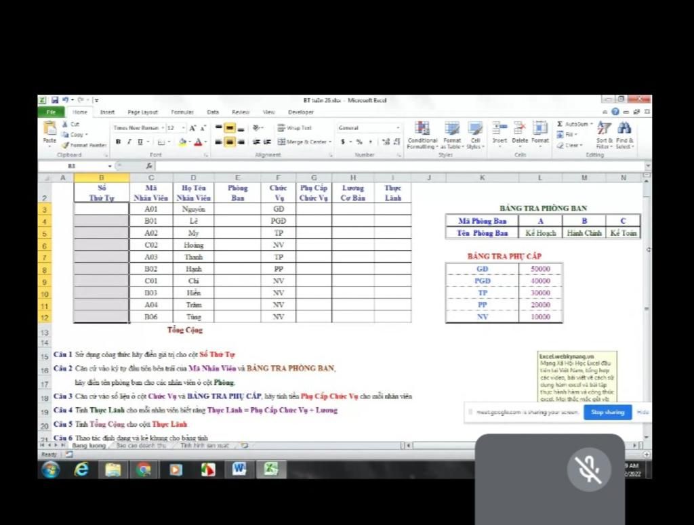The width and height of the screenshot is (694, 525).
Task: Expand the formula bar with the arrow
Action: (x=648, y=166)
